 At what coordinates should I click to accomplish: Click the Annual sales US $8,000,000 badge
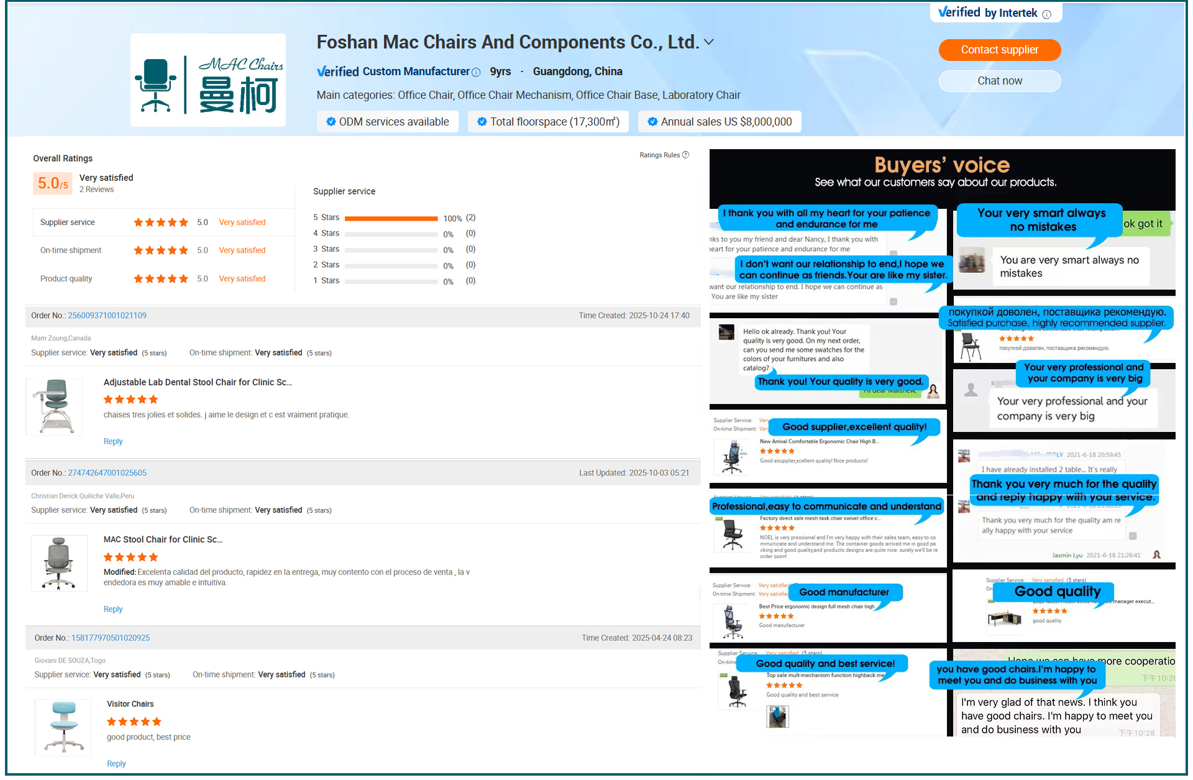tap(720, 122)
